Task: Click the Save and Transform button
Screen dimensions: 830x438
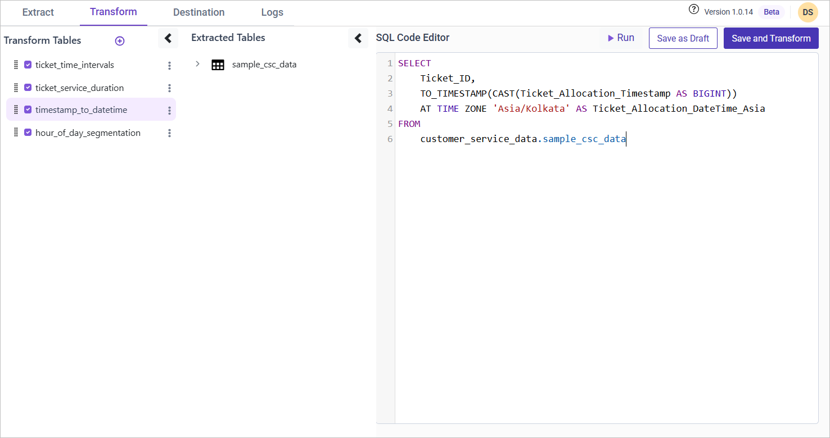Action: pyautogui.click(x=770, y=38)
